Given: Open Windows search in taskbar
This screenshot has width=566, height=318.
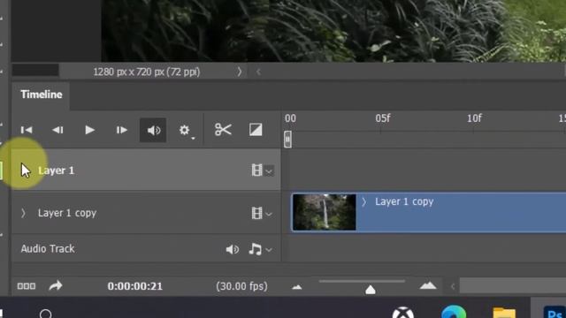Looking at the screenshot, I should coord(45,313).
